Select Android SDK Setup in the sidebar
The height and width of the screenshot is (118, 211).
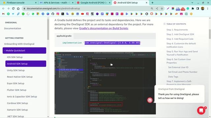click(26, 64)
